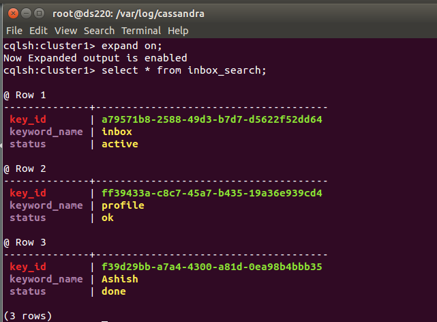The width and height of the screenshot is (437, 322).
Task: Open the Help menu
Action: click(178, 31)
